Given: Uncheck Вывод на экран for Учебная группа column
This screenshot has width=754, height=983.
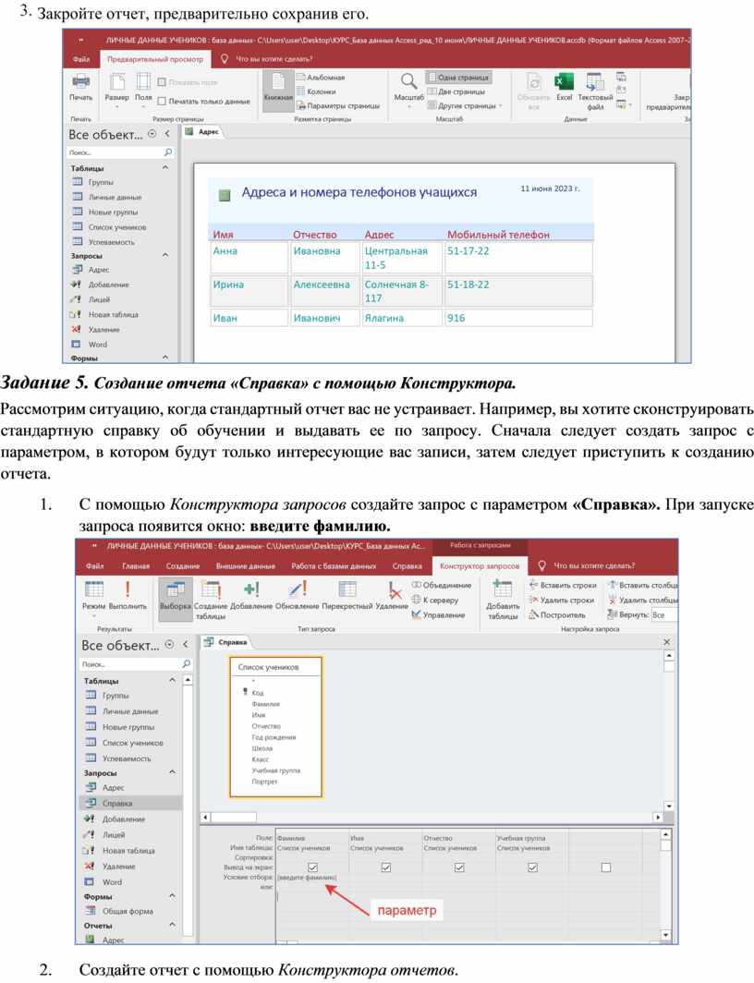Looking at the screenshot, I should coord(533,867).
